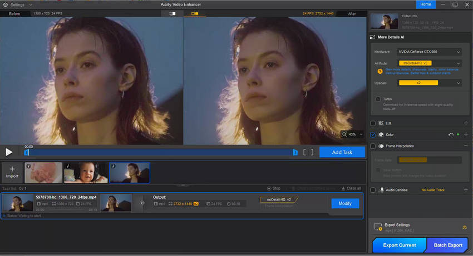Image resolution: width=473 pixels, height=256 pixels.
Task: Click the moDetail-HQ v2 task tag
Action: (x=279, y=199)
